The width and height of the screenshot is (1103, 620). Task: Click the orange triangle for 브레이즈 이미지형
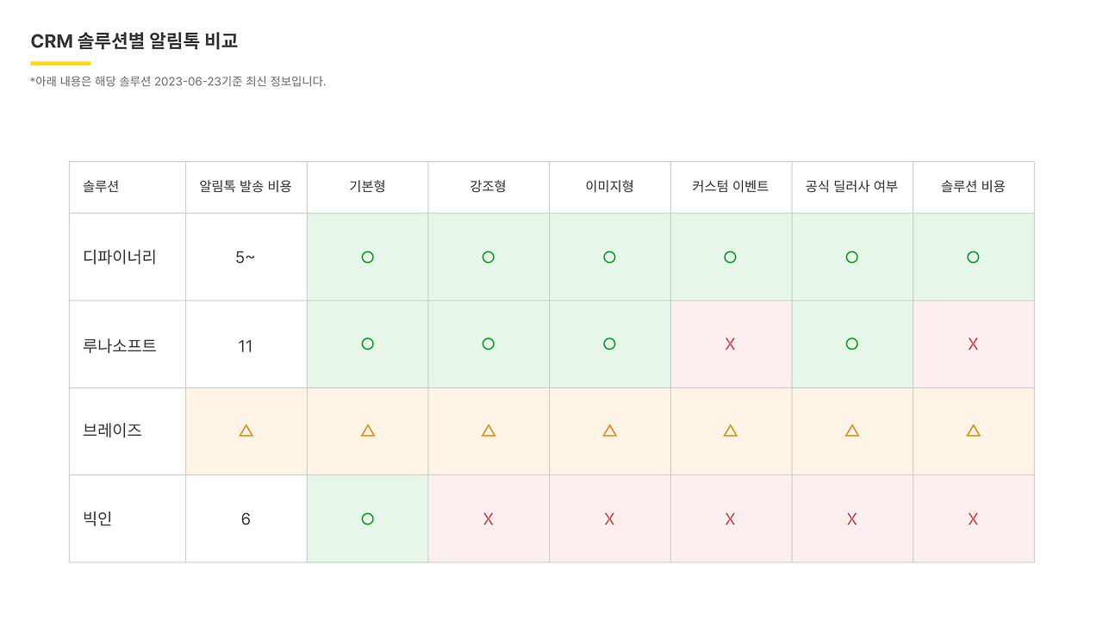click(x=609, y=431)
